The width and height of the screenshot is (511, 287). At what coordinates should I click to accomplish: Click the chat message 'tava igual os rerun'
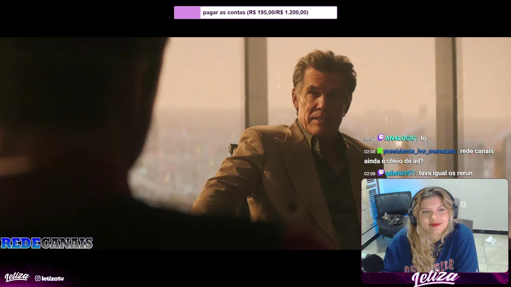[446, 173]
